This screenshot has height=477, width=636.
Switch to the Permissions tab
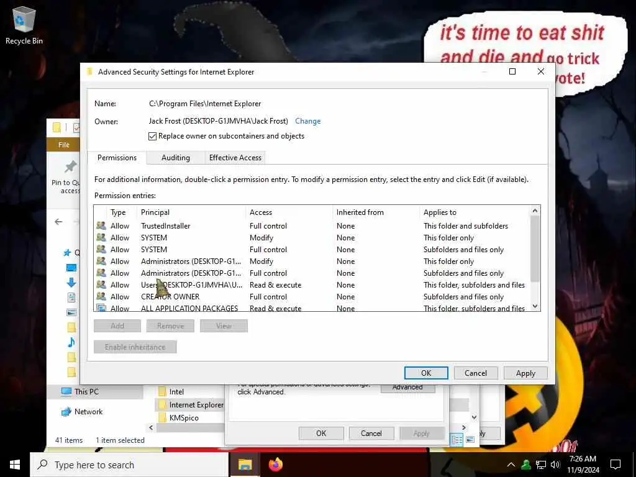pos(117,158)
